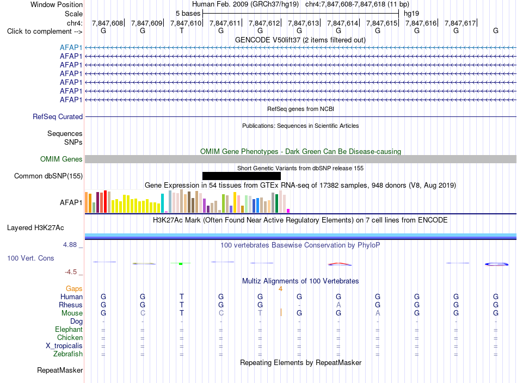Open "Repeating Elements by RepeatMasker" title
Image resolution: width=517 pixels, height=383 pixels.
click(301, 362)
